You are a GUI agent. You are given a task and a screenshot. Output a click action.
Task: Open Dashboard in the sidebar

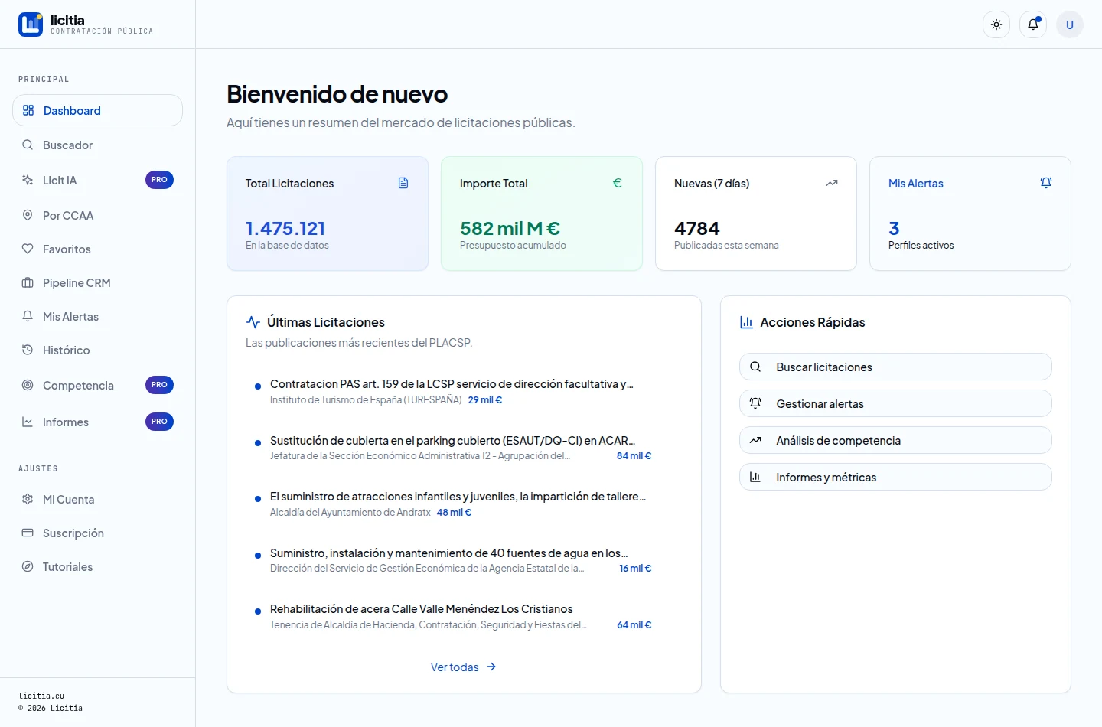pyautogui.click(x=97, y=110)
